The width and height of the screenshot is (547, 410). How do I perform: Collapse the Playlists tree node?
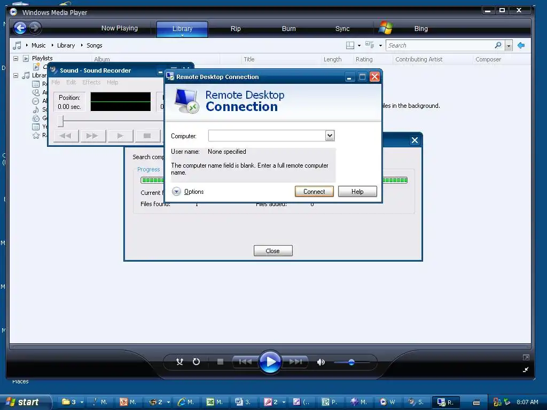15,58
